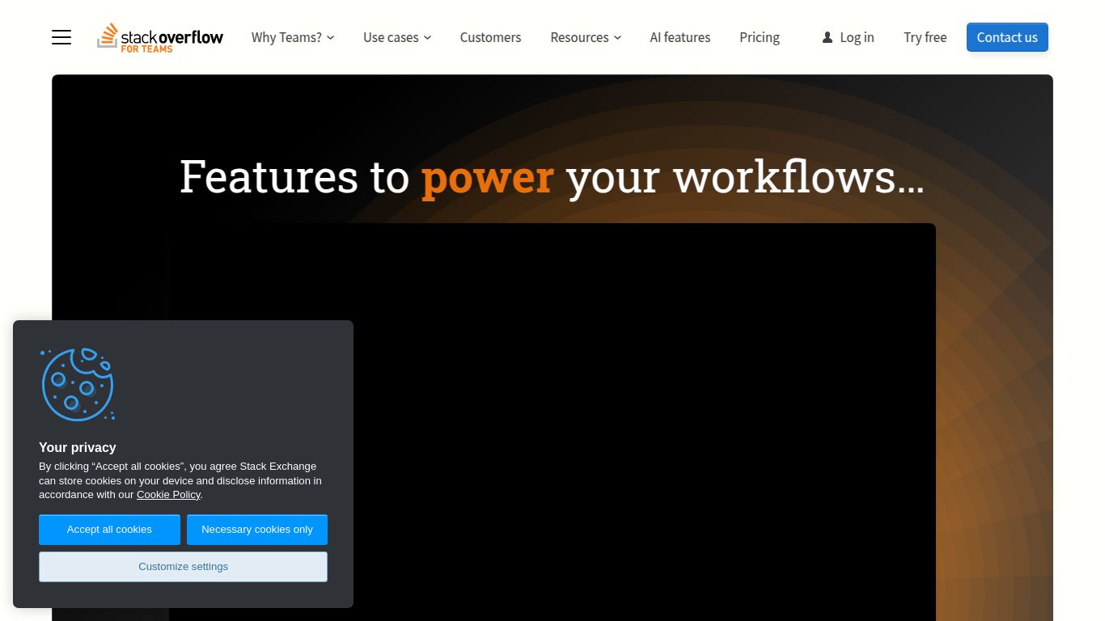
Task: Expand the Why Teams? dropdown
Action: (x=287, y=37)
